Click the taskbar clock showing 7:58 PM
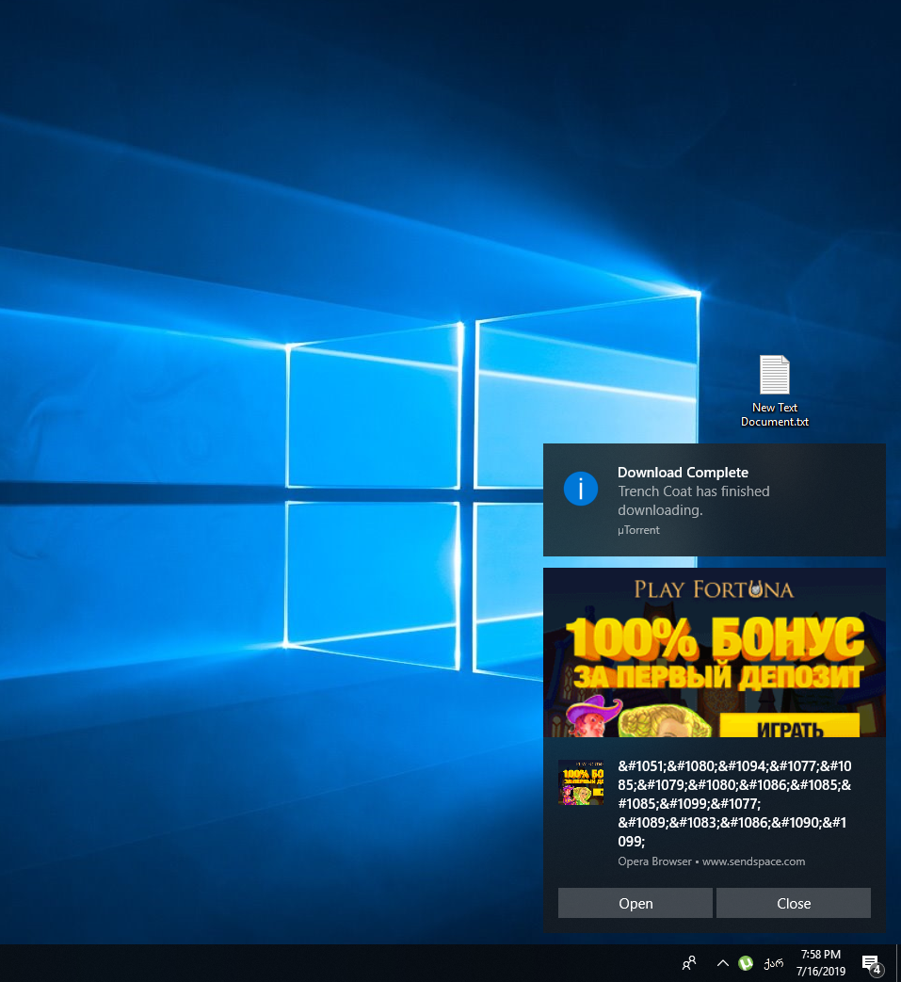 point(820,962)
